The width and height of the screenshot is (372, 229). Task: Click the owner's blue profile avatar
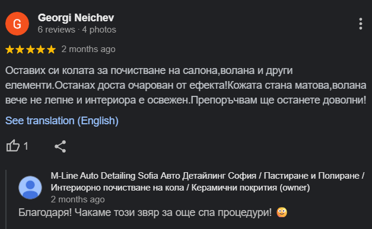pos(30,188)
